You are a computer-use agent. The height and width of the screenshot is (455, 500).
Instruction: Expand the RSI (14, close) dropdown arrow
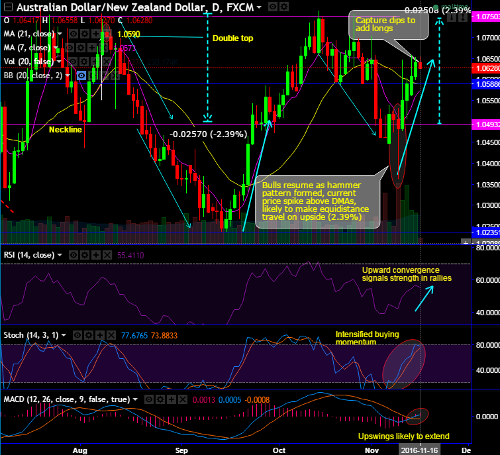click(60, 255)
